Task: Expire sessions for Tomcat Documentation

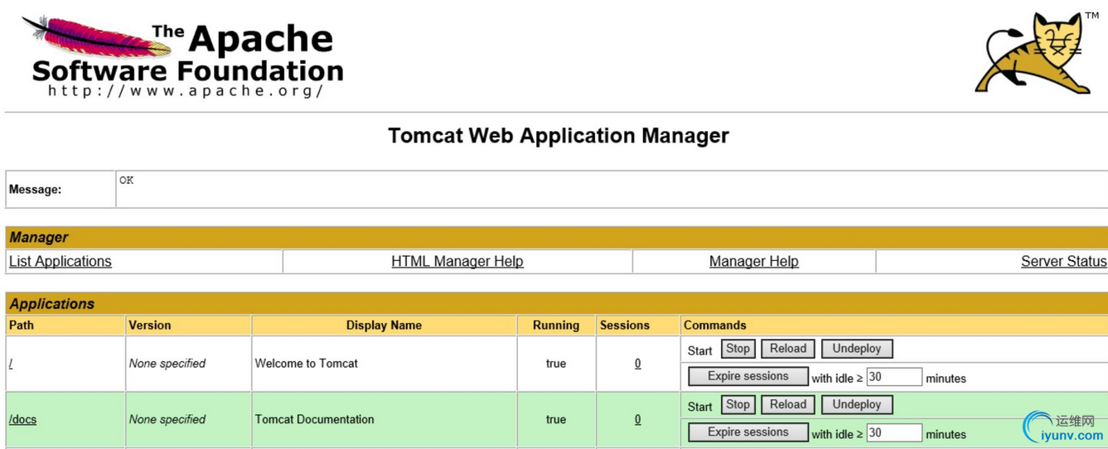Action: pos(748,432)
